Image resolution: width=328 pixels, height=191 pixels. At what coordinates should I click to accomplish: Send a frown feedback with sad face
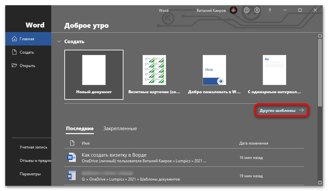257,10
